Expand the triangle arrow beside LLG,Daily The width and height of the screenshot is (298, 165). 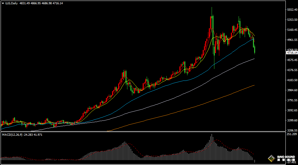click(x=3, y=3)
